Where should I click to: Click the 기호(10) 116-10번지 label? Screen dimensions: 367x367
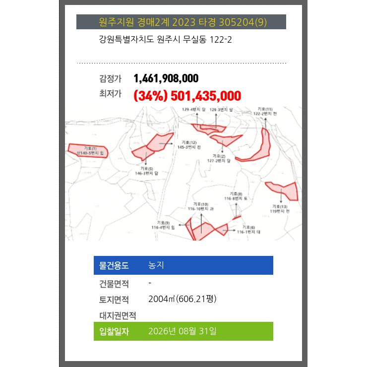click(x=201, y=206)
